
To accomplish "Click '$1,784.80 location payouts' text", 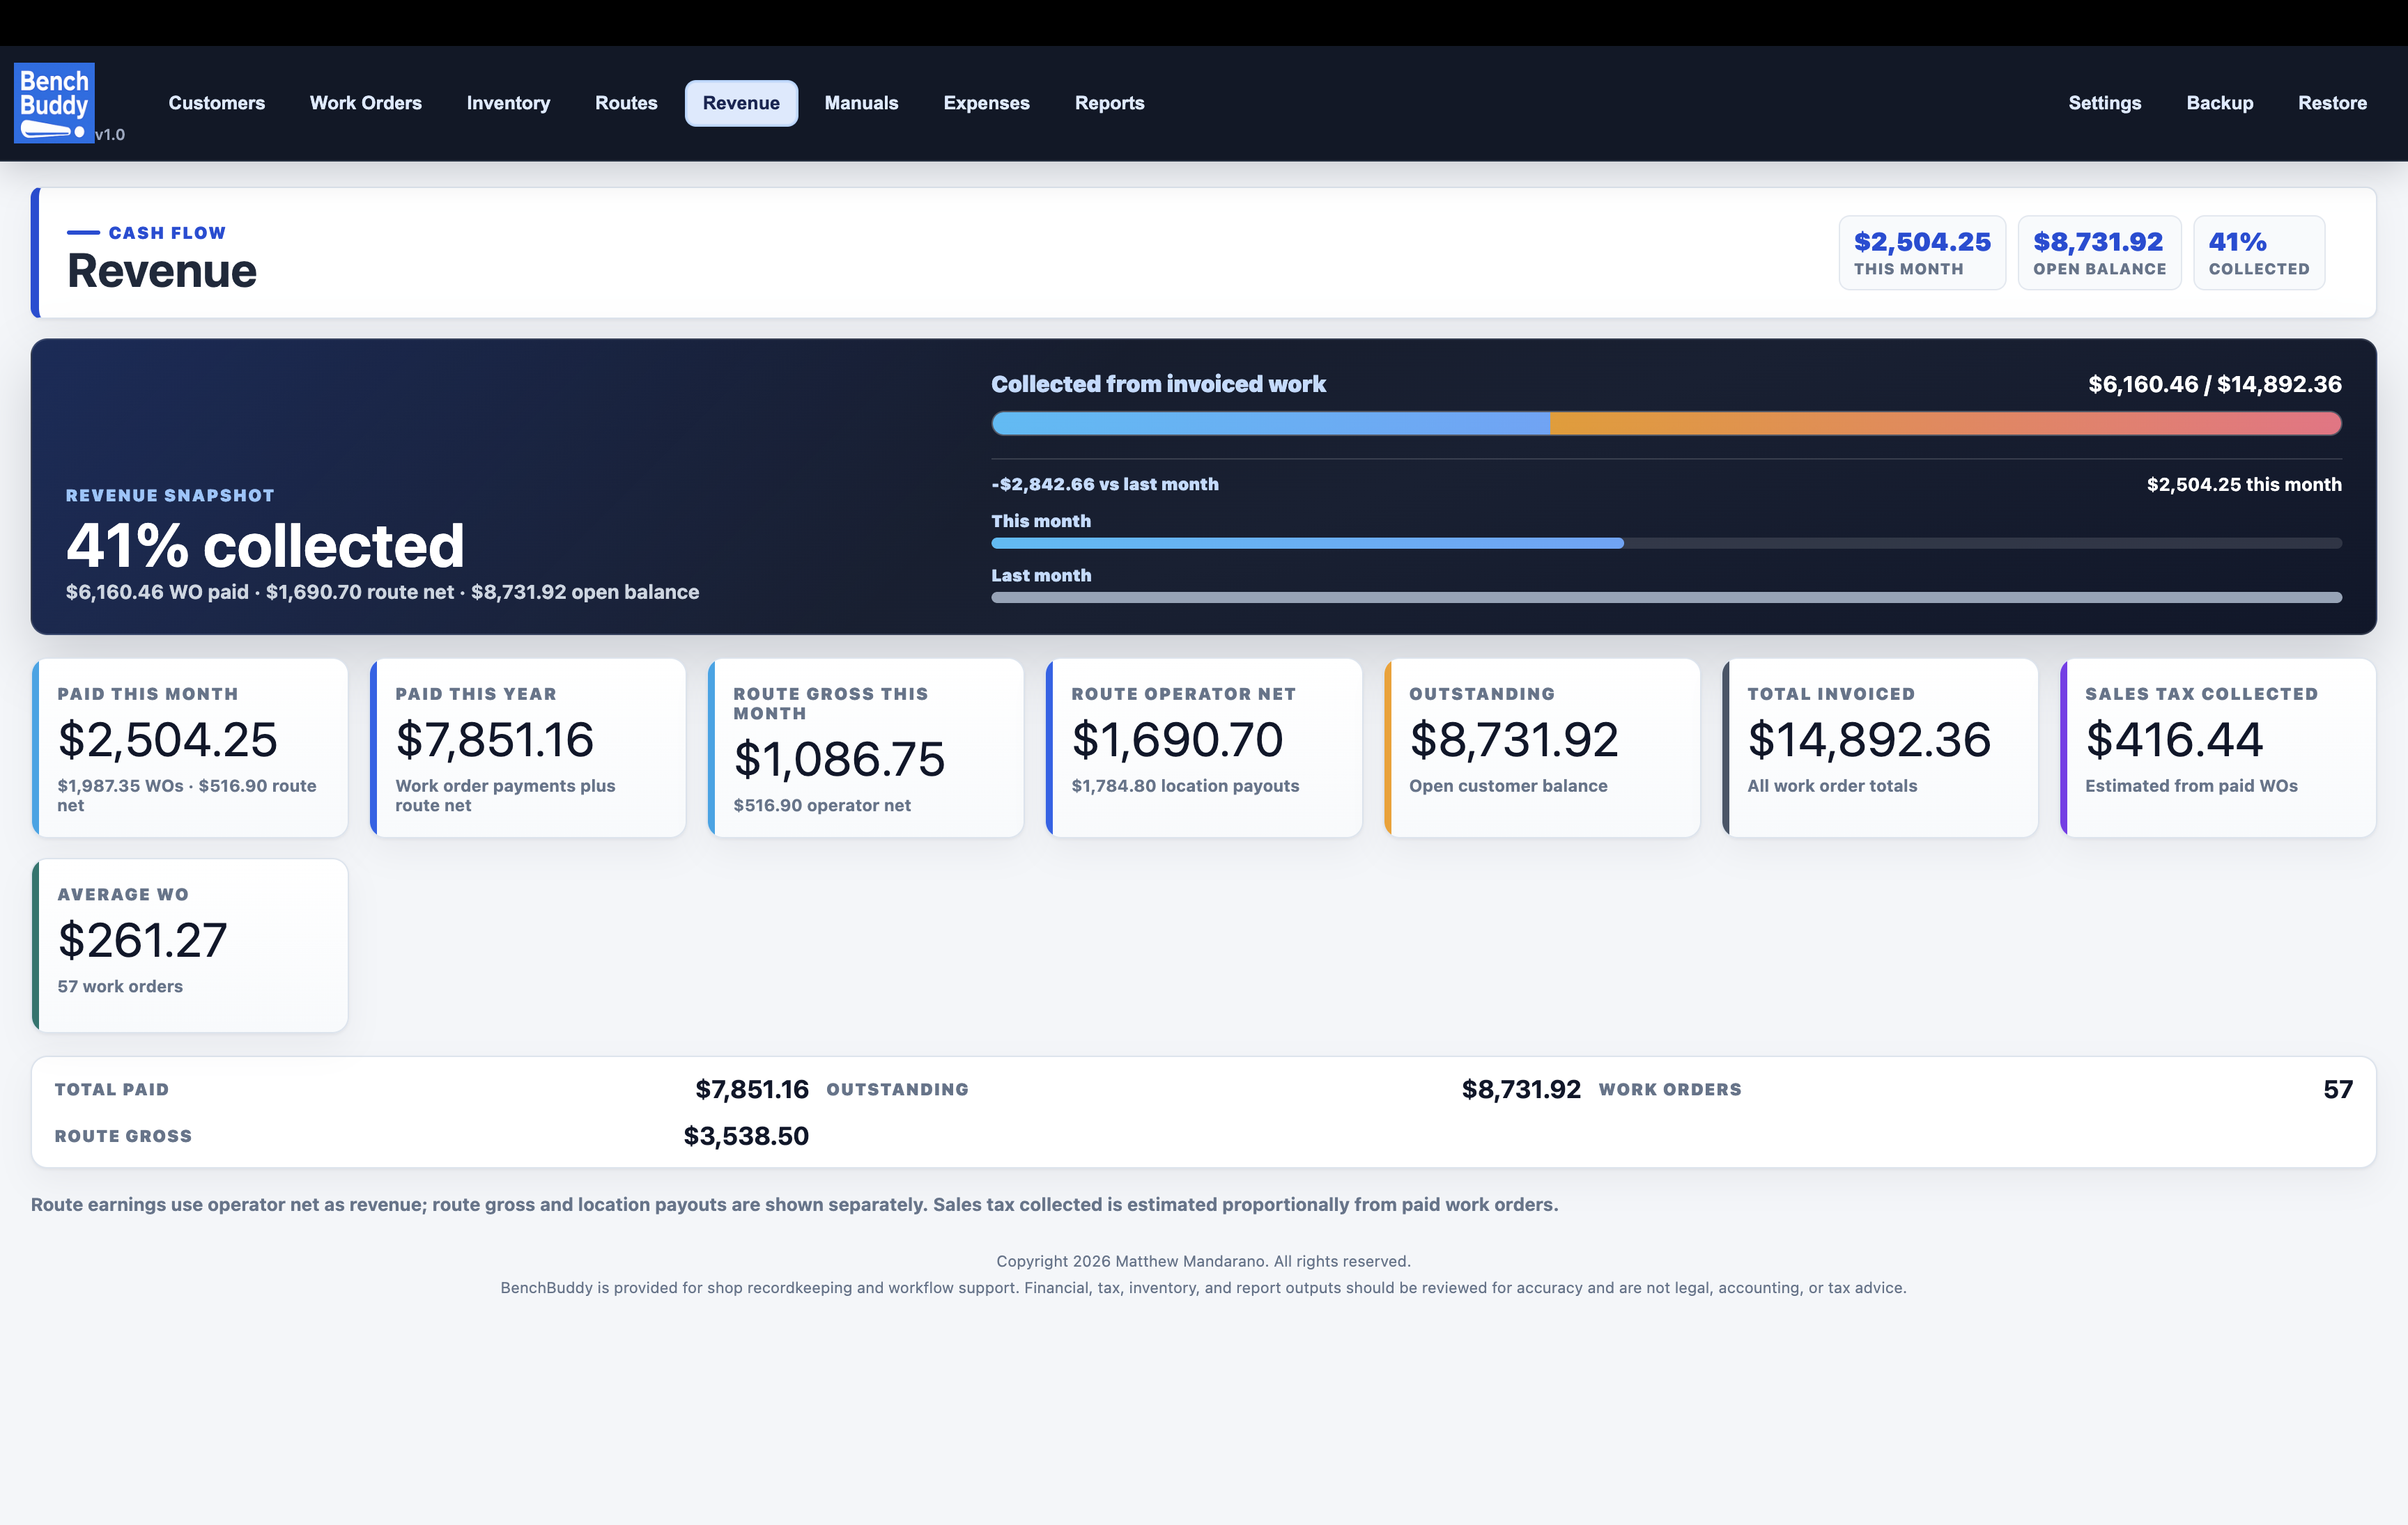I will click(1185, 786).
